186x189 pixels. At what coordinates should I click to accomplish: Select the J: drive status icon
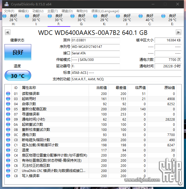(x=118, y=16)
